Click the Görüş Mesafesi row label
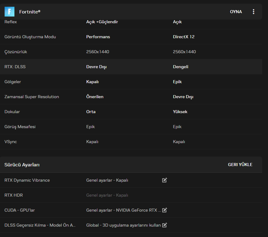This screenshot has width=268, height=237. [20, 127]
